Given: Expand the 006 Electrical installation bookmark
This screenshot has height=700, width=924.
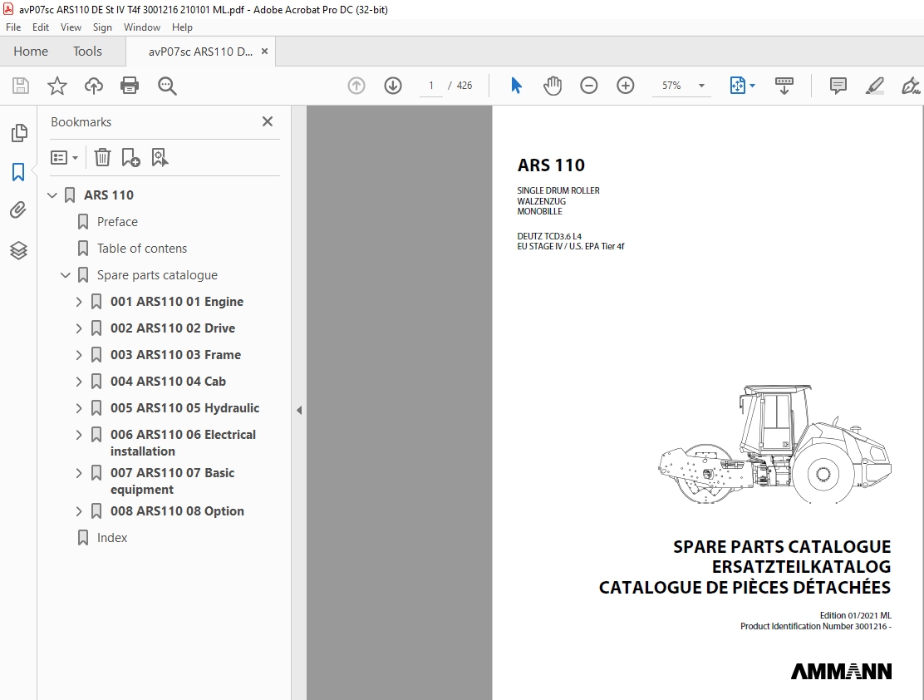Looking at the screenshot, I should (x=79, y=435).
